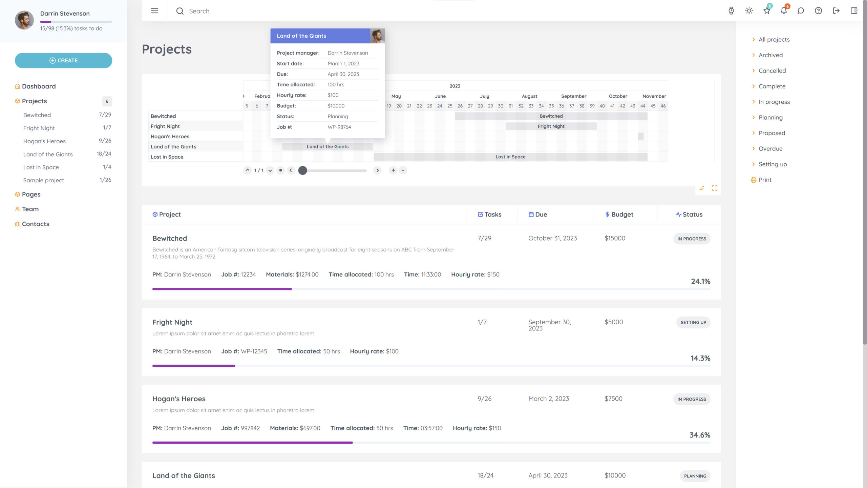Open the time tracker stopwatch icon
Image resolution: width=867 pixels, height=488 pixels.
click(732, 11)
